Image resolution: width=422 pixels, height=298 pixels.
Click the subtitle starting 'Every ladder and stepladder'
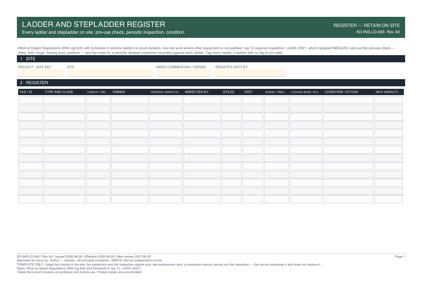103,32
